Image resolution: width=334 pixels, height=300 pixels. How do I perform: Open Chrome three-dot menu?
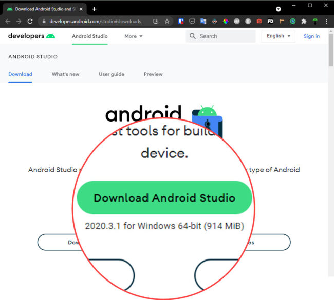[x=326, y=21]
